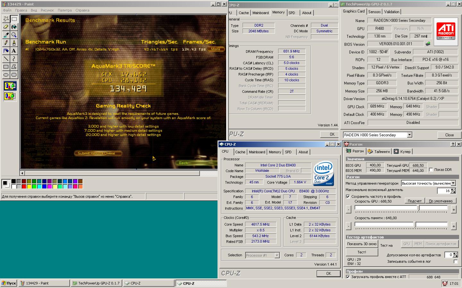462x288 pixels.
Task: Select the Ellipse shape tool
Action: 6,75
